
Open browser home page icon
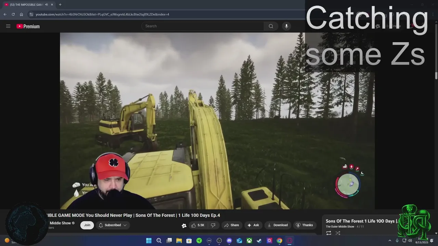pyautogui.click(x=21, y=14)
